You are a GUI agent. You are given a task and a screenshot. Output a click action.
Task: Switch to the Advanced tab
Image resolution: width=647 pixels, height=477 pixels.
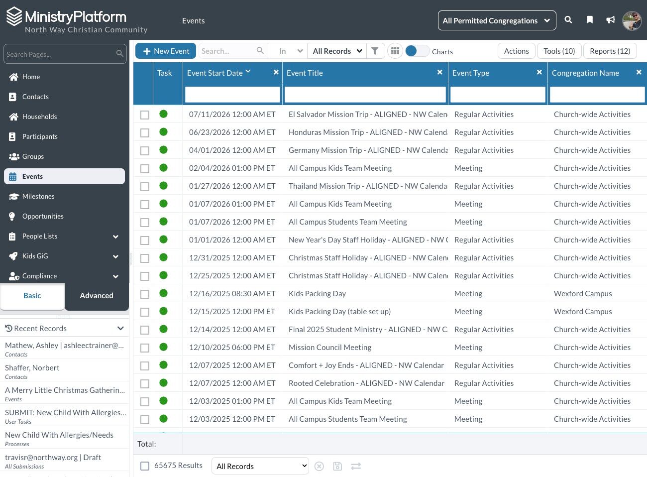pyautogui.click(x=97, y=296)
